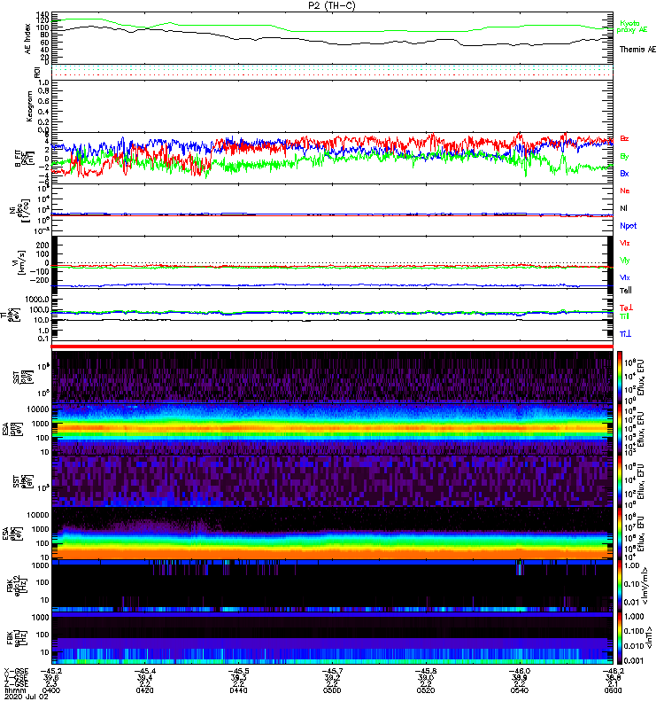
Task: Select the green "By" legend label
Action: tap(624, 157)
